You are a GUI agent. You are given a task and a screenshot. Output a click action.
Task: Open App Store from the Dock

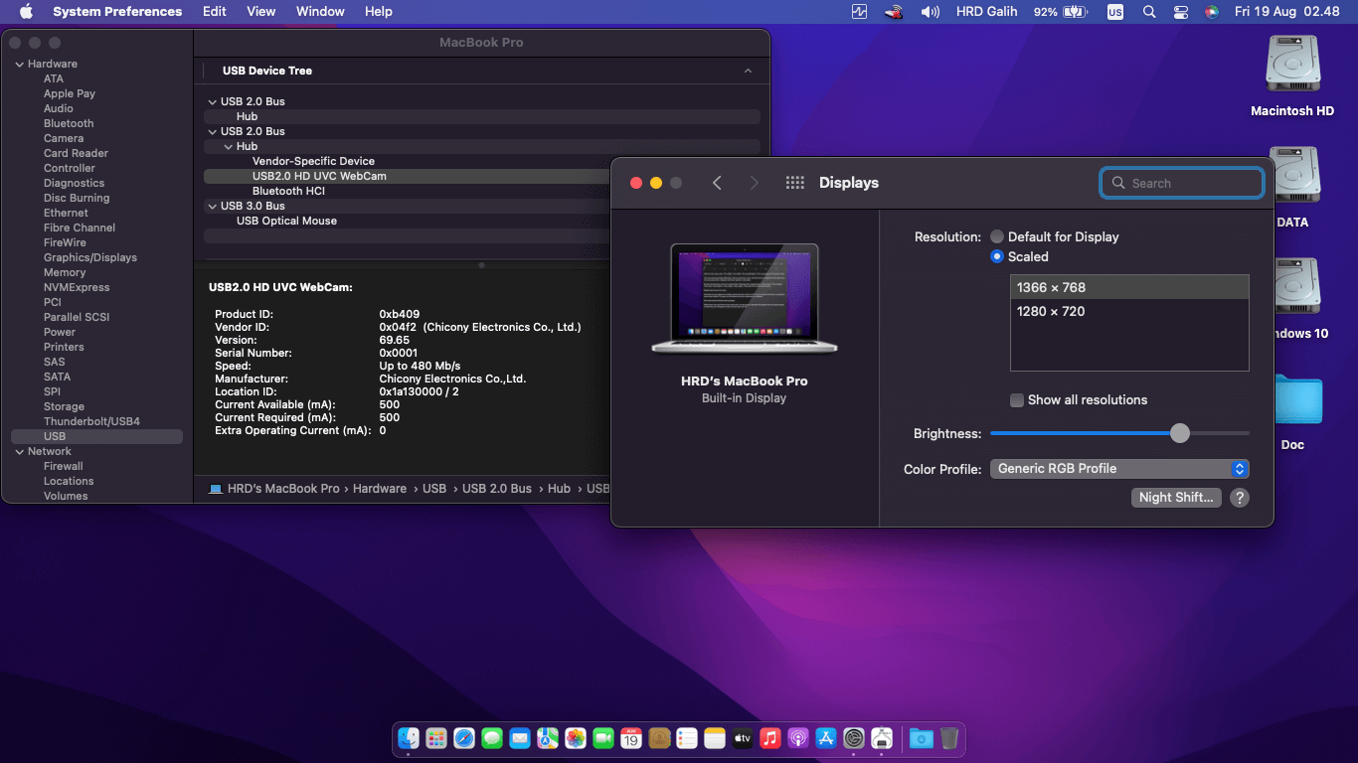click(826, 738)
